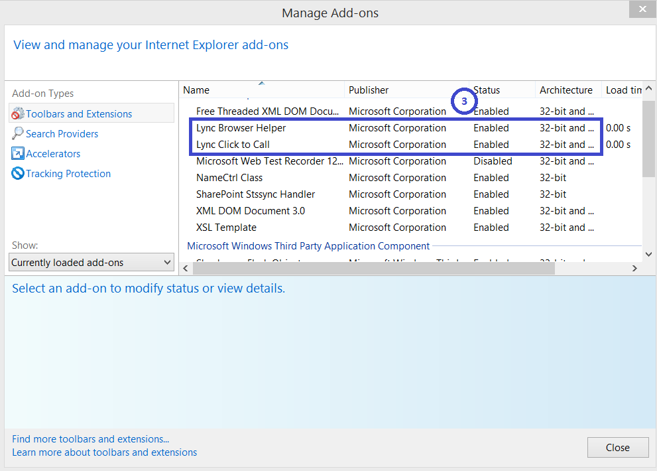Sort add-ons by the Name column
Screen dimensions: 657x471
tap(196, 90)
